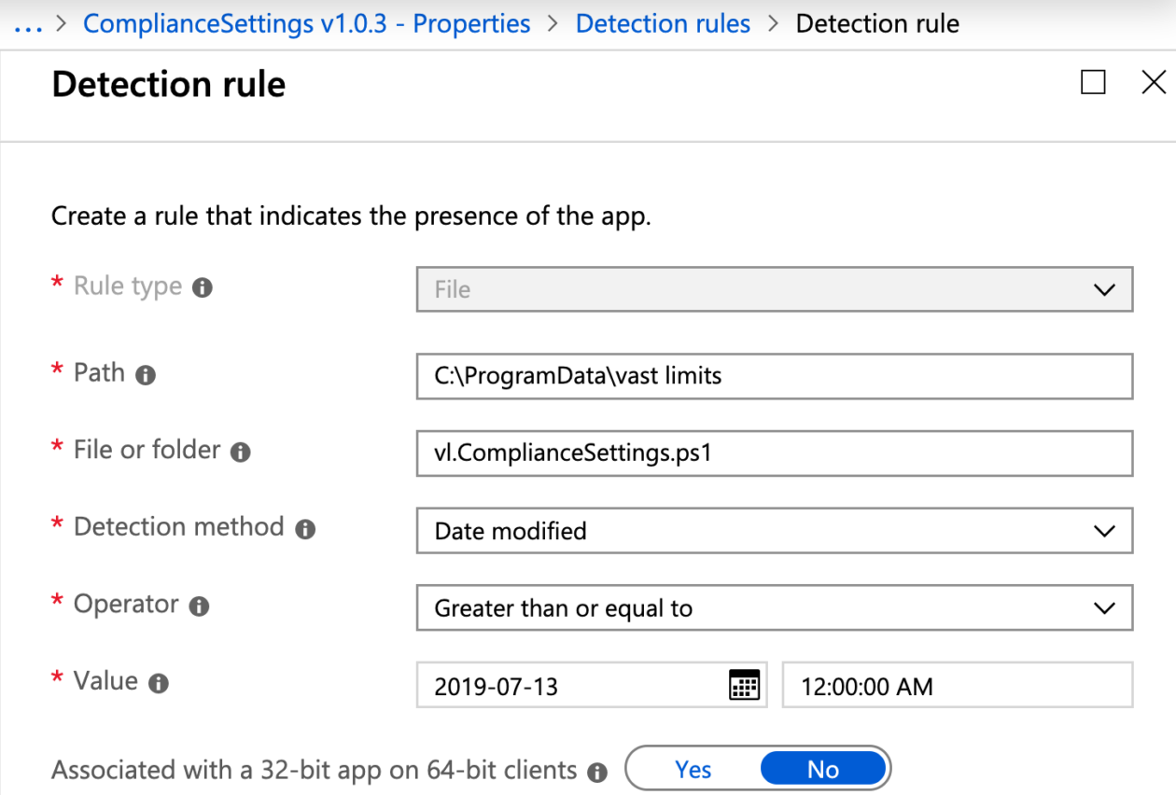The image size is (1176, 795).
Task: Click the info icon next to Rule type
Action: pos(203,286)
